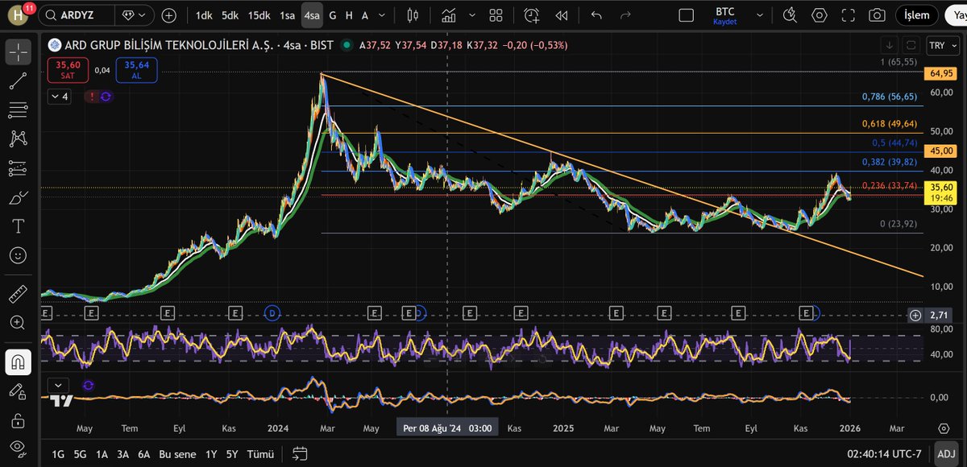Image resolution: width=967 pixels, height=467 pixels.
Task: Open the indicators menu
Action: pyautogui.click(x=450, y=14)
